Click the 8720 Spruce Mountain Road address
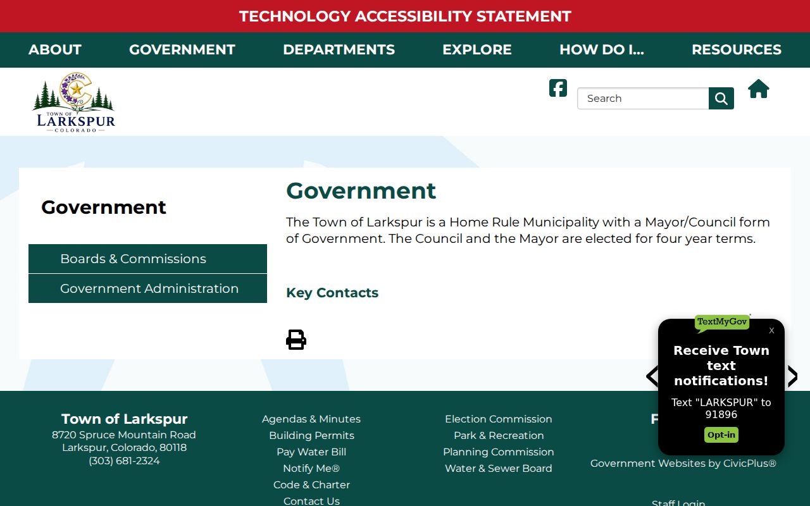The image size is (810, 506). [x=124, y=435]
